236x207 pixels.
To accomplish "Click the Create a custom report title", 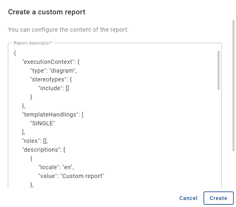I will pyautogui.click(x=46, y=12).
